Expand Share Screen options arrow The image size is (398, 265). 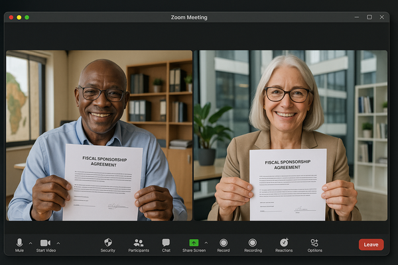[206, 242]
